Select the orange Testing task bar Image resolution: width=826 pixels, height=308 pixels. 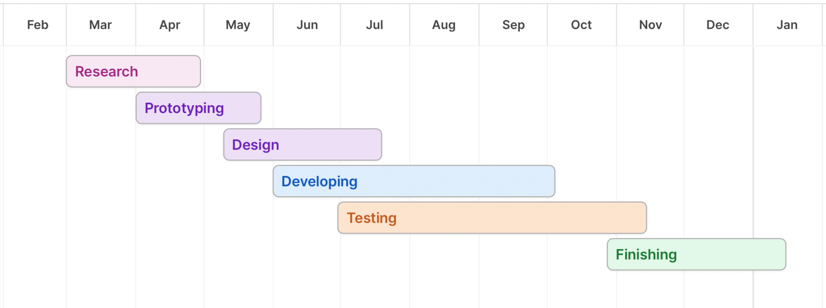click(492, 218)
